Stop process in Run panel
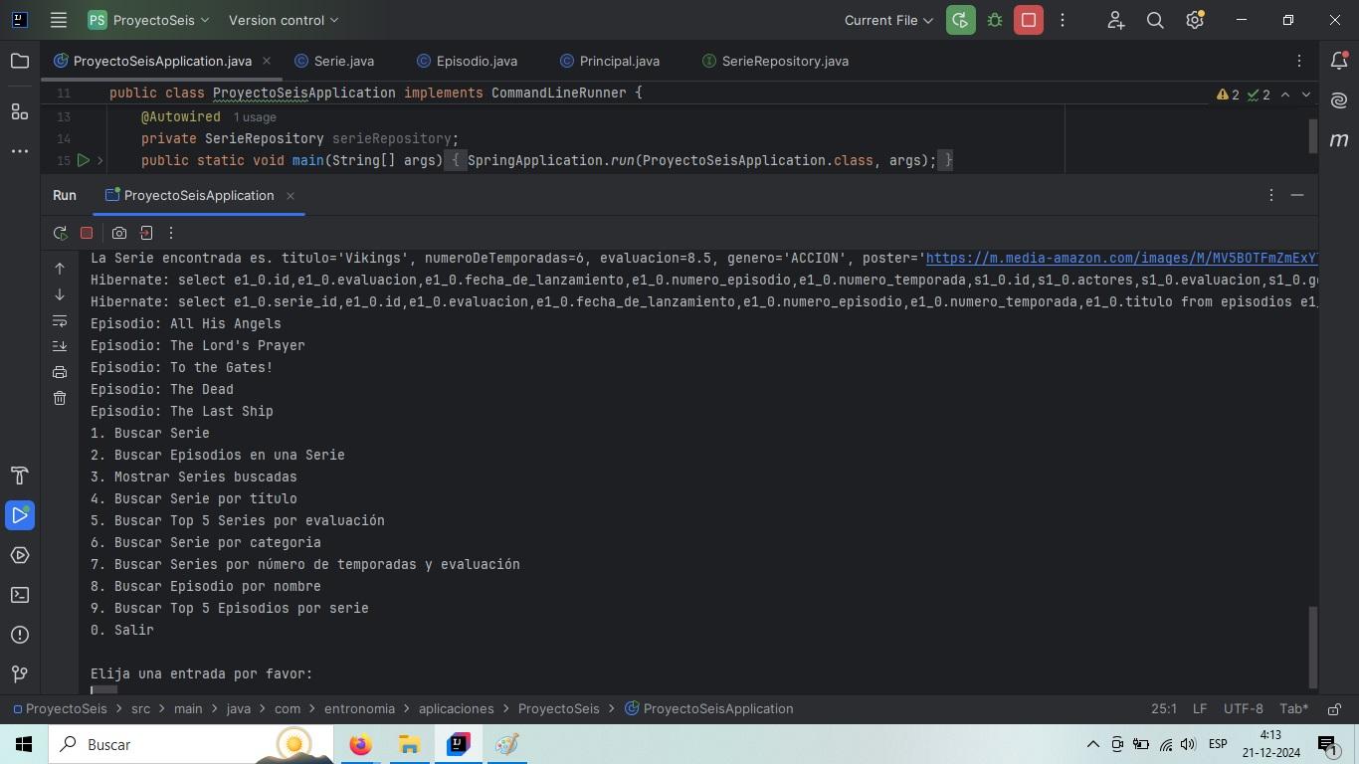 [x=87, y=233]
